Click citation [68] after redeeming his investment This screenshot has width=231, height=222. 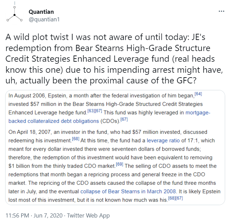[x=76, y=139]
